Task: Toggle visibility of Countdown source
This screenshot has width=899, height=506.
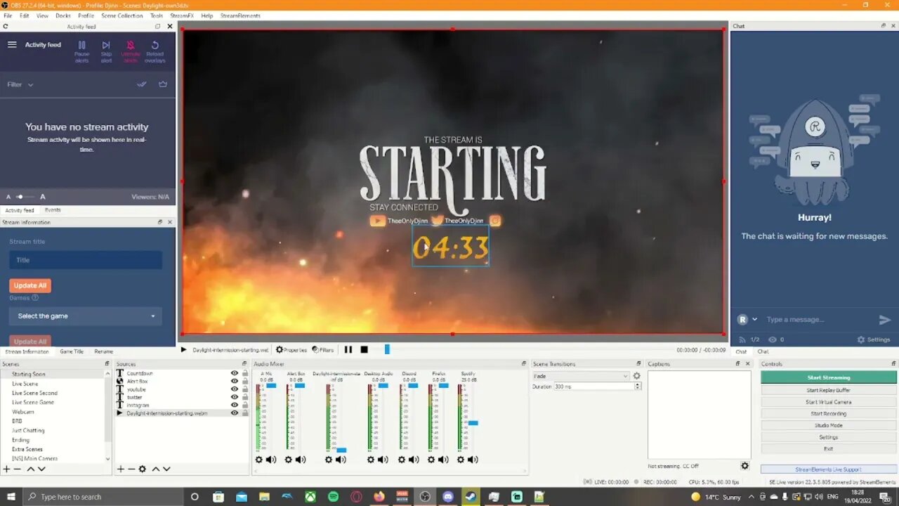Action: tap(235, 373)
